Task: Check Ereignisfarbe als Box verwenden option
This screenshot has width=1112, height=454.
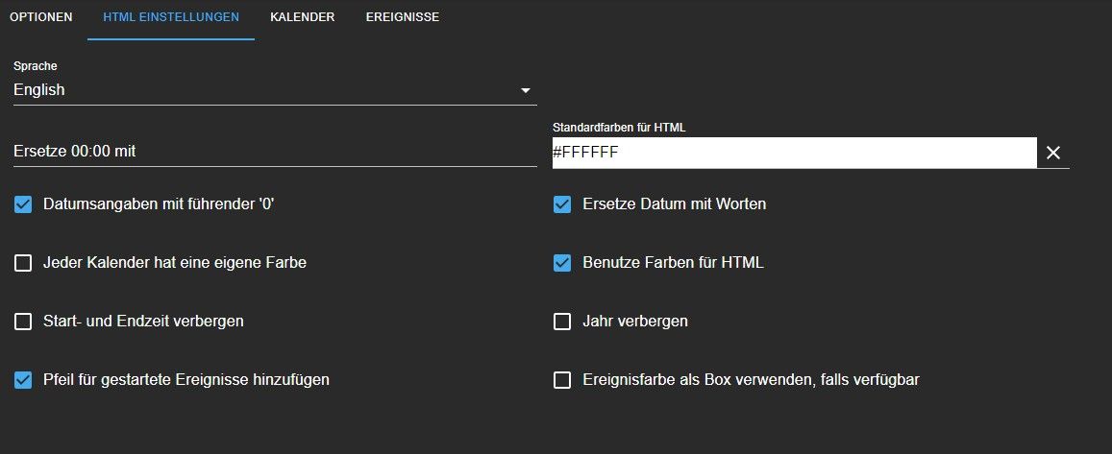Action: click(561, 380)
